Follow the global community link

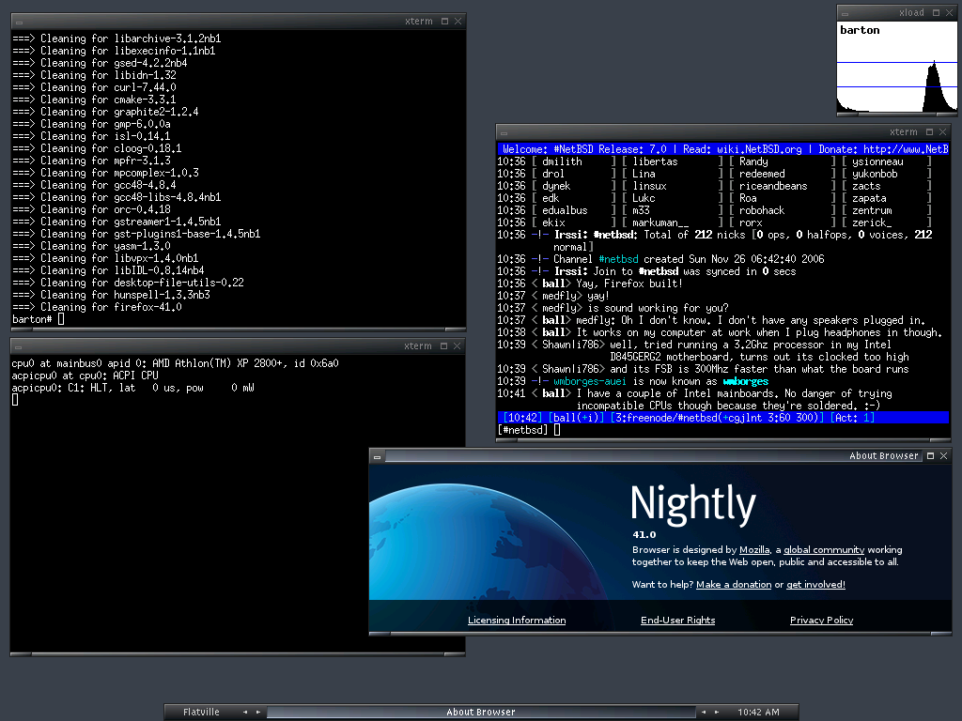click(x=824, y=550)
